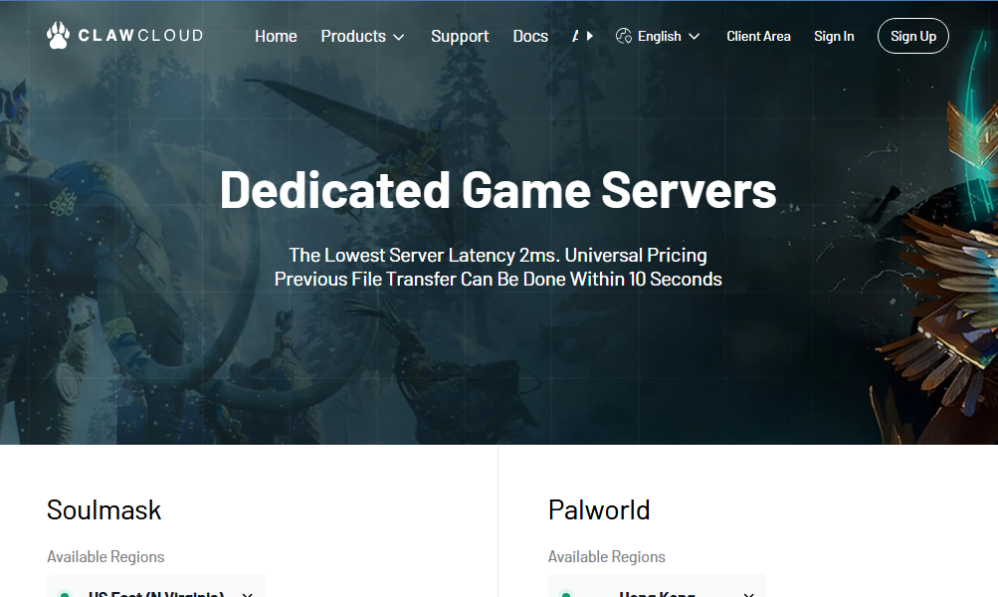
Task: Click the Sign Up button
Action: click(x=913, y=36)
